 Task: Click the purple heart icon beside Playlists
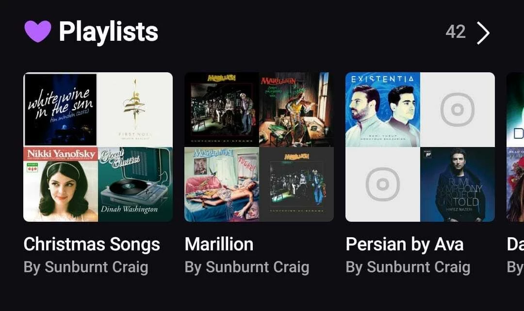click(x=38, y=32)
